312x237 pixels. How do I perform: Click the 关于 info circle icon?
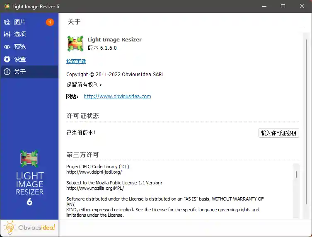pos(7,72)
